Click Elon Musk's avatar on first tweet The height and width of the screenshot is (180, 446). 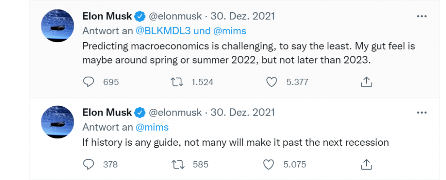58,26
